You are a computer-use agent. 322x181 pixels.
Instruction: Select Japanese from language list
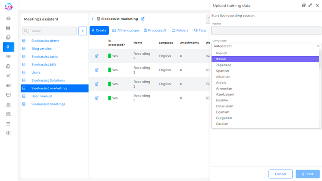265,65
